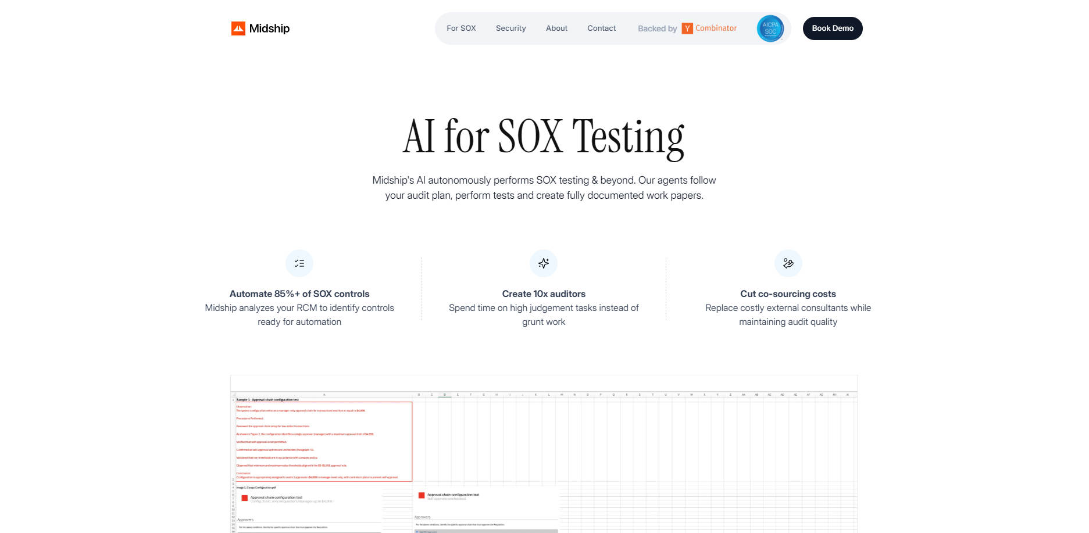Click the Y Combinator orange square logo

[x=687, y=28]
